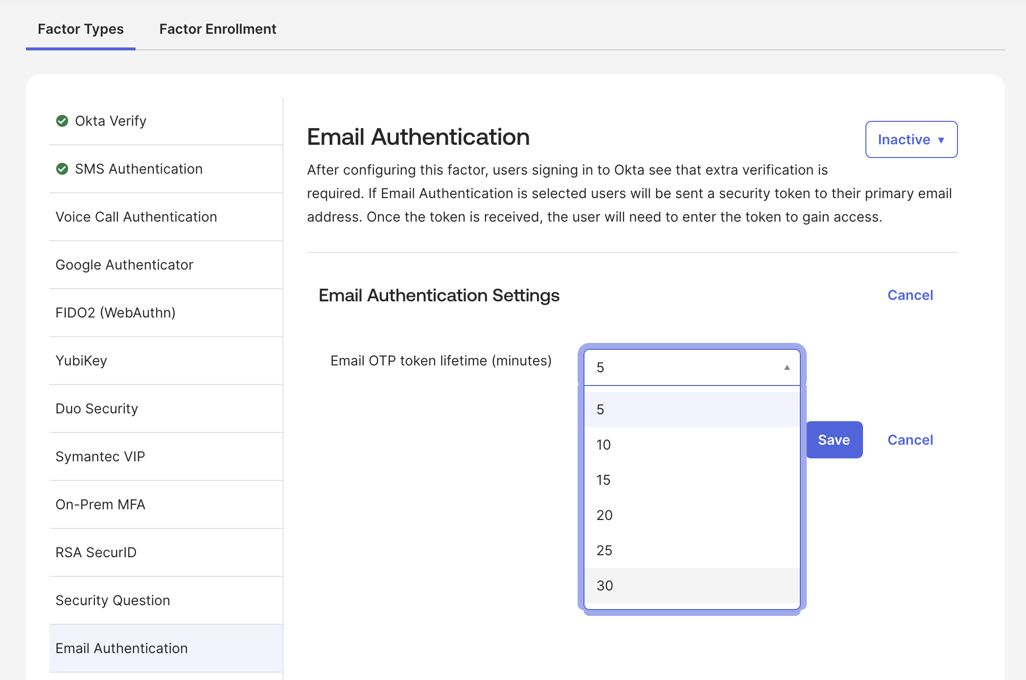
Task: Click Cancel beside Email Authentication Settings
Action: pos(909,295)
